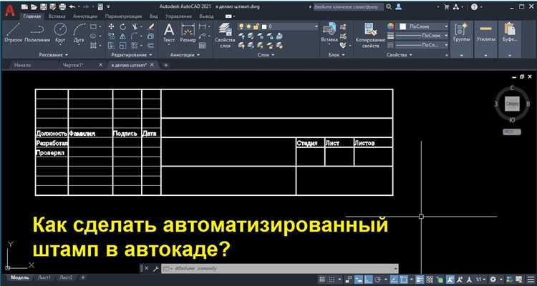Expand the Блок panel dropdown
Image resolution: width=537 pixels, height=286 pixels.
tap(336, 55)
